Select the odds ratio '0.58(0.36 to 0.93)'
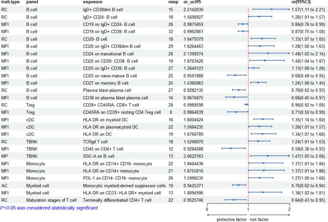This screenshot has height=222, width=328. (309, 149)
